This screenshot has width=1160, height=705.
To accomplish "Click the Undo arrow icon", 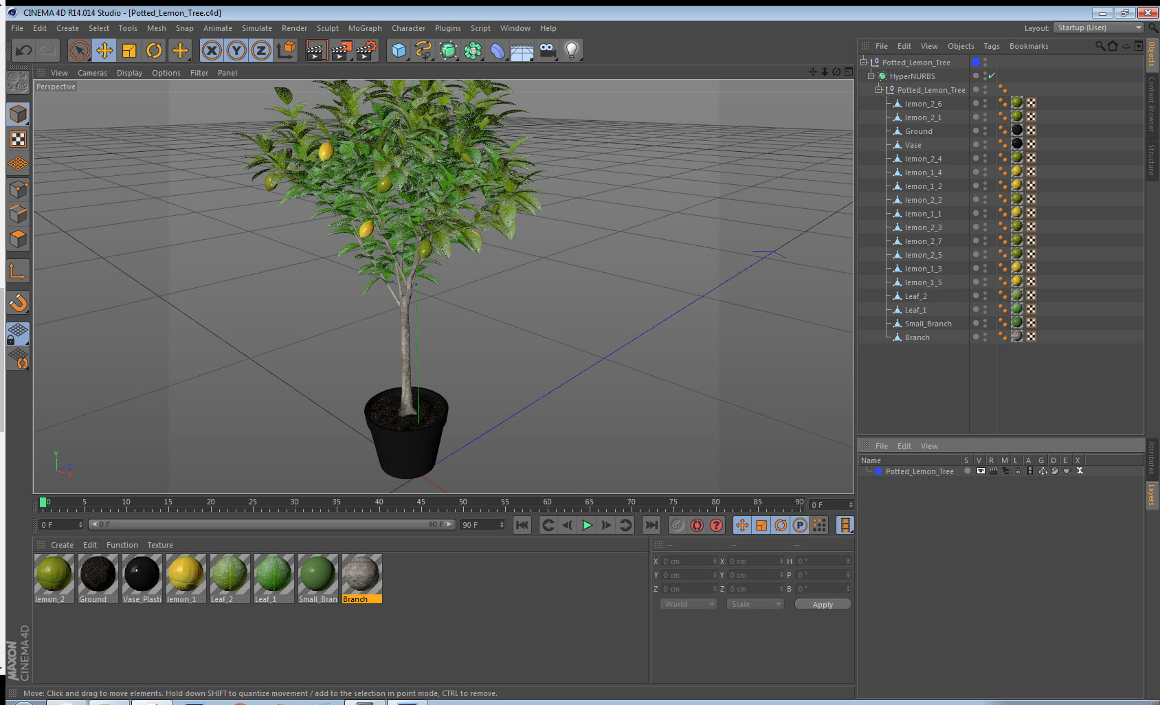I will coord(23,50).
